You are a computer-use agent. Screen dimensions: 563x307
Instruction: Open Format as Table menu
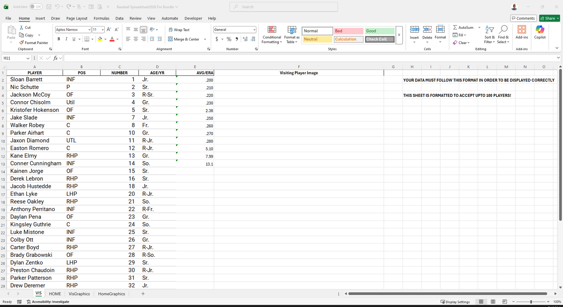coord(292,35)
